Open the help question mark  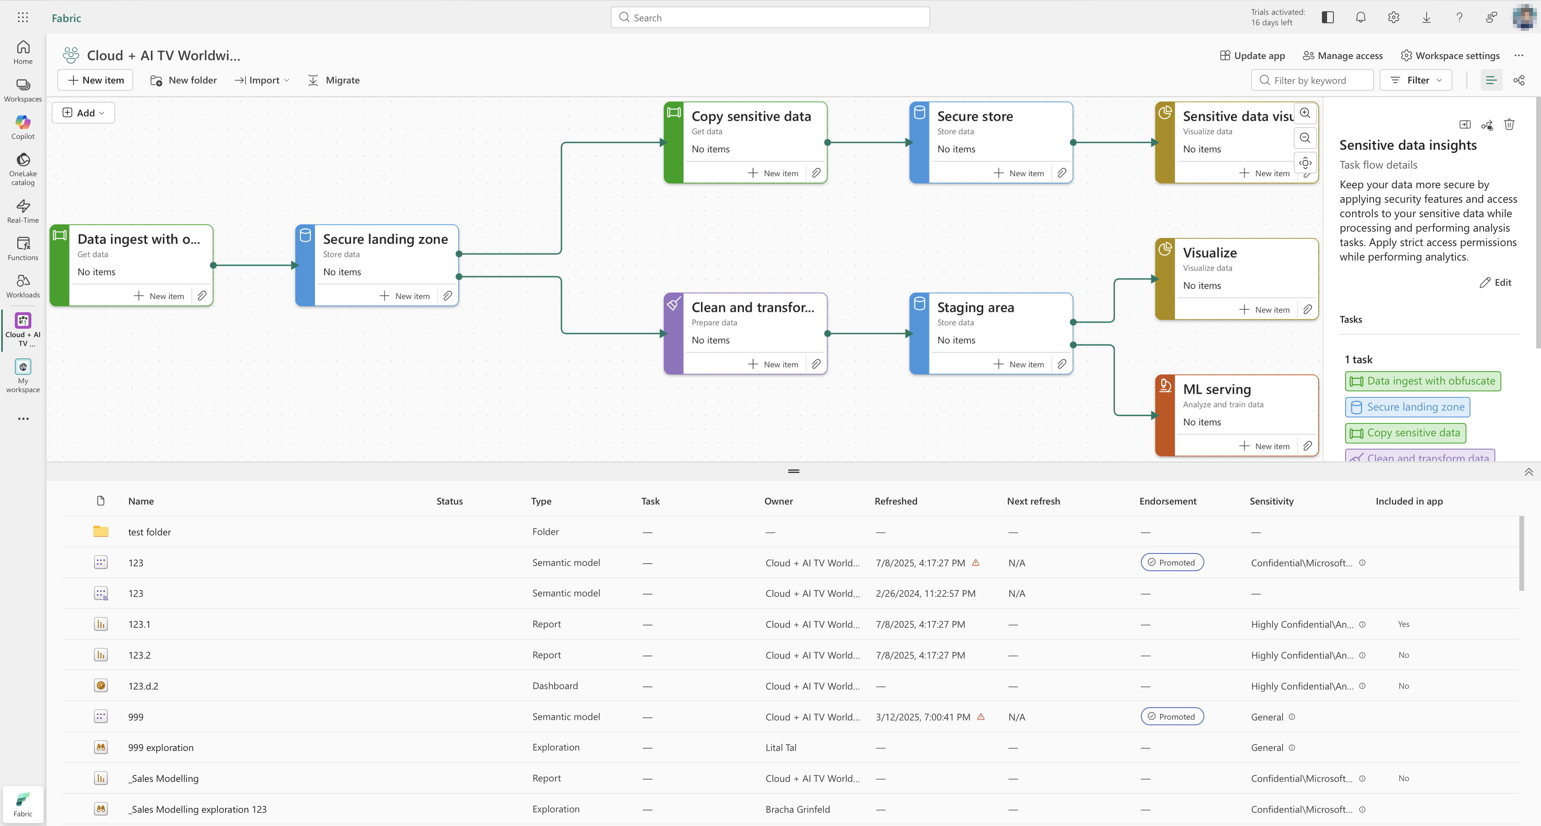[x=1459, y=17]
